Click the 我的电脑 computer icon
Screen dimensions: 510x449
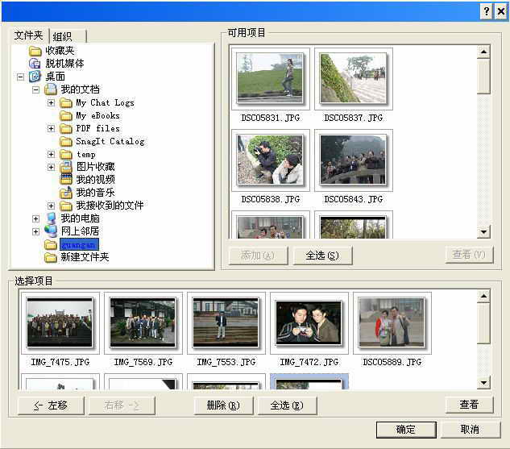(52, 218)
